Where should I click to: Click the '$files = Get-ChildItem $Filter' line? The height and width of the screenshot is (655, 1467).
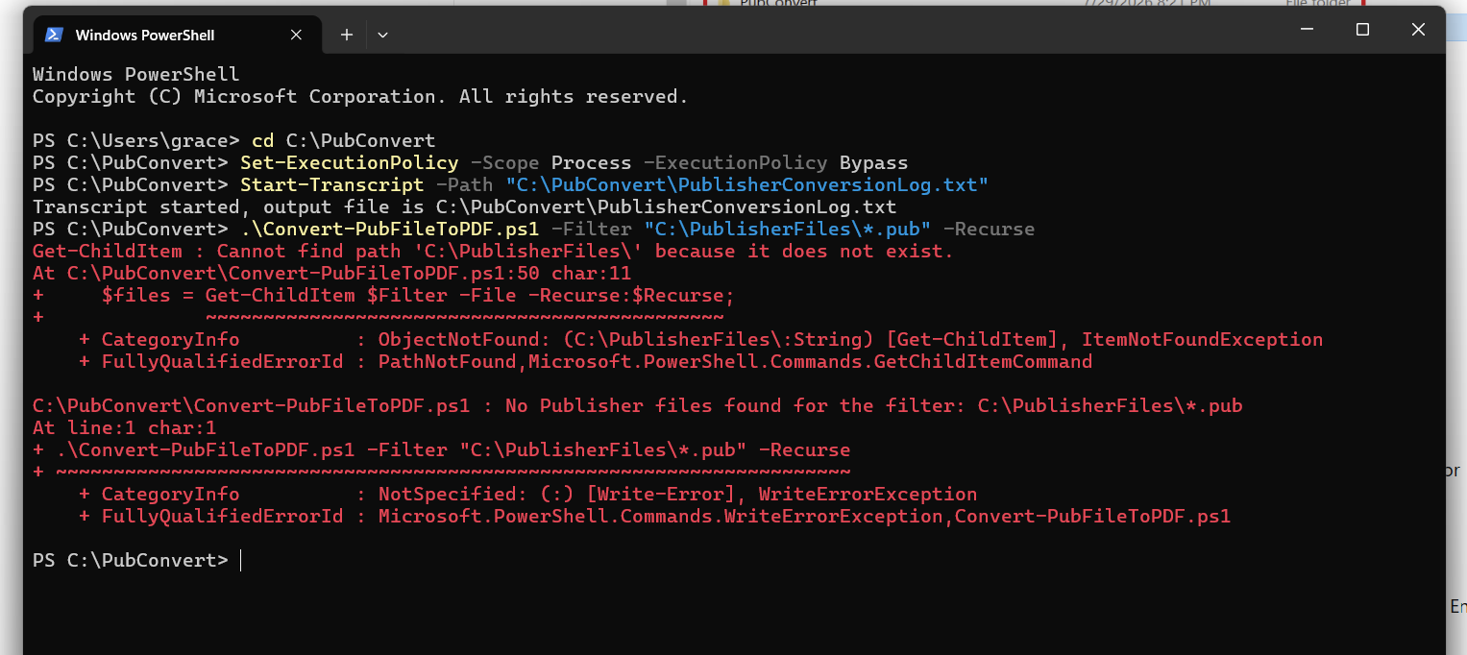(x=383, y=295)
